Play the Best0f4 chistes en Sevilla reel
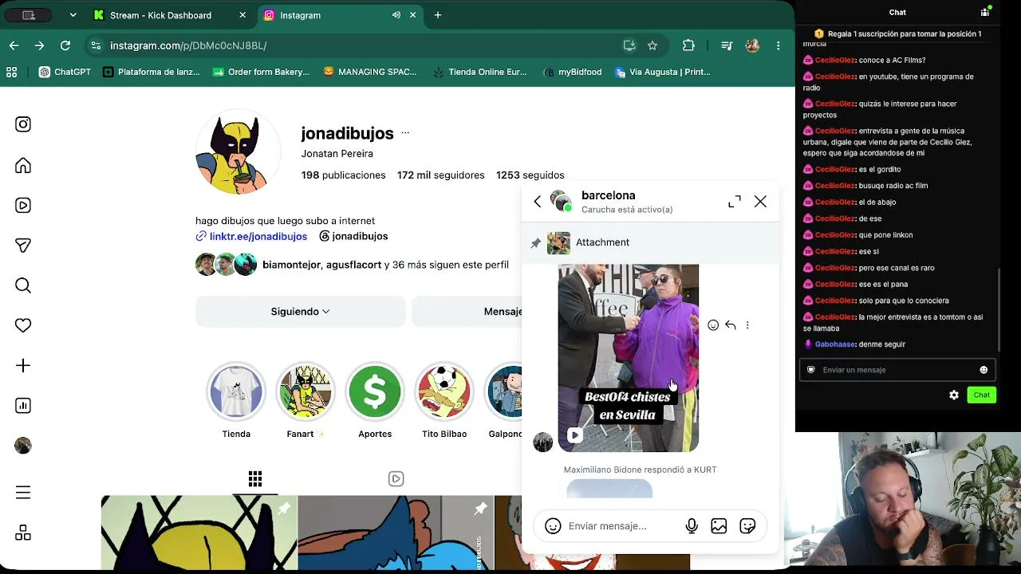The height and width of the screenshot is (574, 1021). pyautogui.click(x=629, y=358)
